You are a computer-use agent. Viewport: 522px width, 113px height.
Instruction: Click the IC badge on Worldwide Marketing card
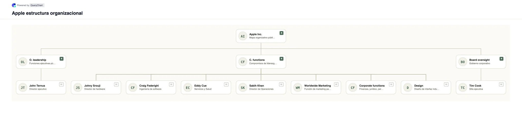[x=336, y=84]
